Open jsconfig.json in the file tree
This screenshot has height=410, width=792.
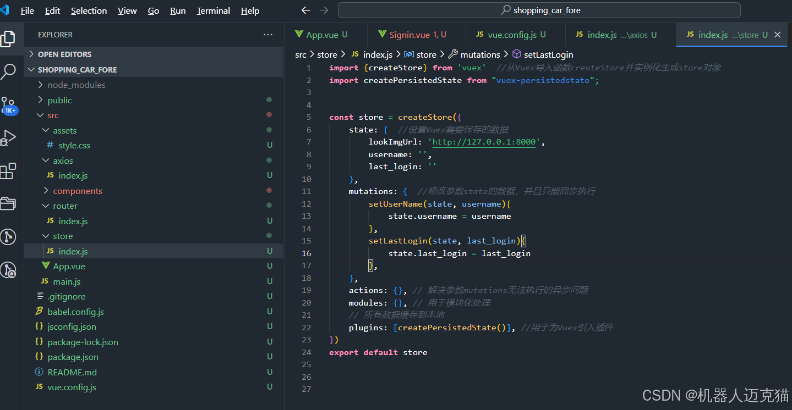click(x=72, y=326)
